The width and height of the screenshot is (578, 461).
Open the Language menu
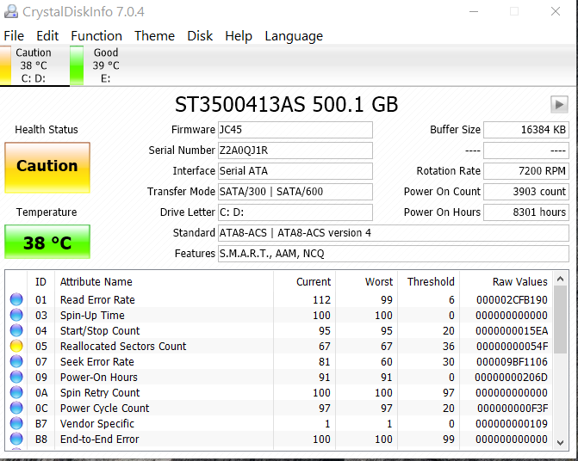click(294, 36)
